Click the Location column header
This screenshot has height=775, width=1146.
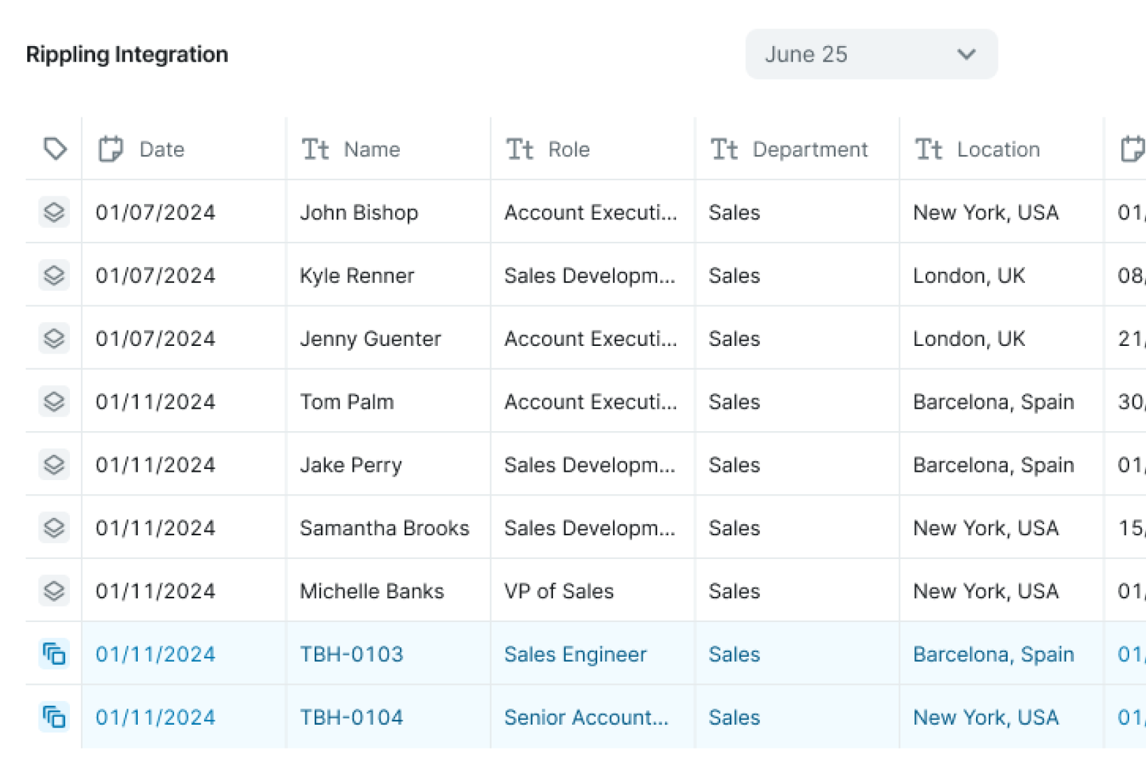(998, 149)
